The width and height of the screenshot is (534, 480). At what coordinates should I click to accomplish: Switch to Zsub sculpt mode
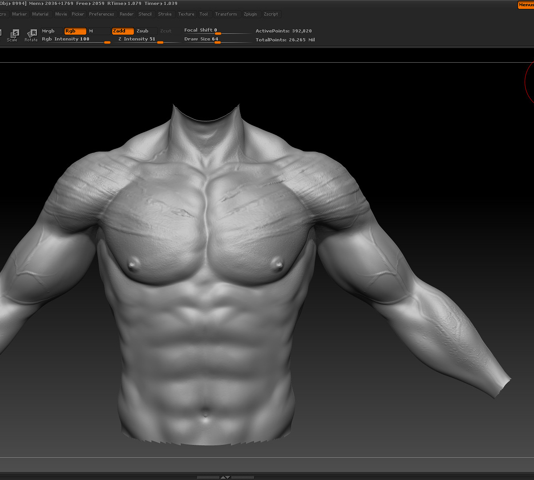coord(146,31)
